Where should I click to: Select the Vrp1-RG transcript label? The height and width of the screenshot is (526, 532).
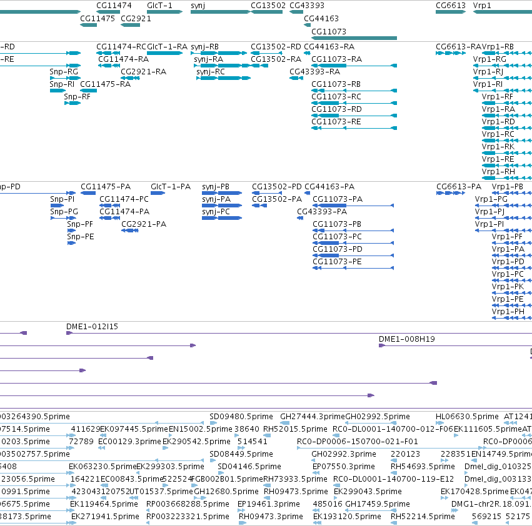489,59
